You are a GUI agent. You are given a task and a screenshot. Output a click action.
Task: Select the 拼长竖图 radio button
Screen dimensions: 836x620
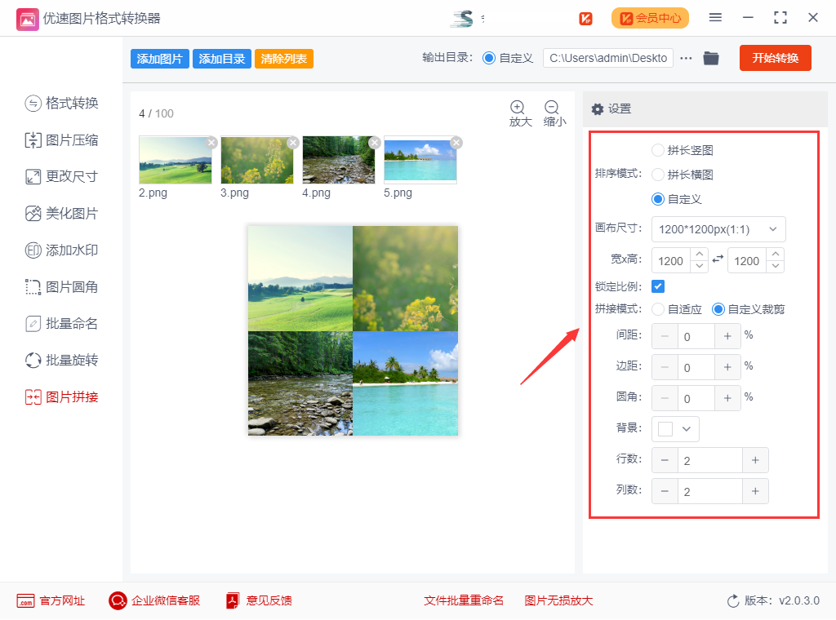[658, 150]
